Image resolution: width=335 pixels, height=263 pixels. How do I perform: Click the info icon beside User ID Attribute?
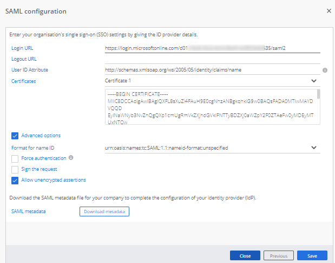click(x=325, y=70)
